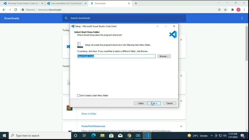
Task: Close the Setup dialog window
Action: click(x=174, y=26)
